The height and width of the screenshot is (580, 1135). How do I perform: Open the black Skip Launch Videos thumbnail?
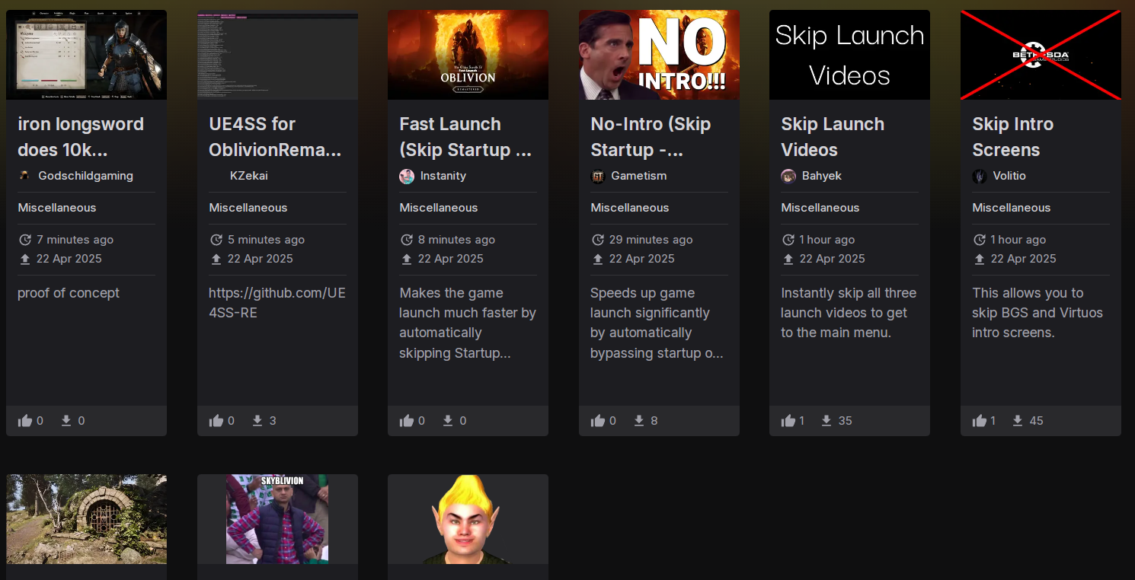(x=849, y=55)
